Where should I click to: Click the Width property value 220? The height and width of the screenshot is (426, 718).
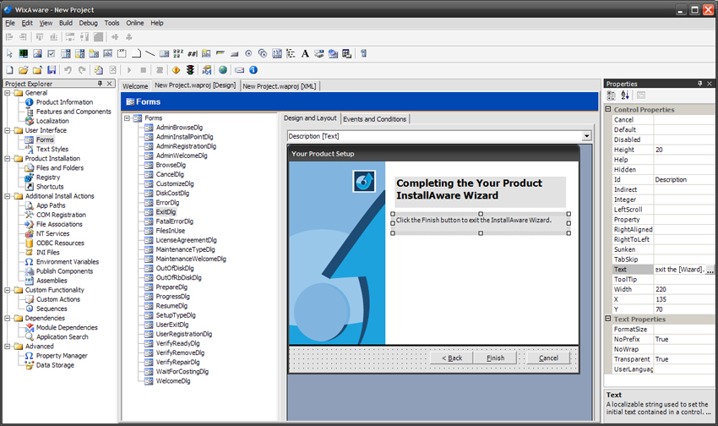point(683,290)
